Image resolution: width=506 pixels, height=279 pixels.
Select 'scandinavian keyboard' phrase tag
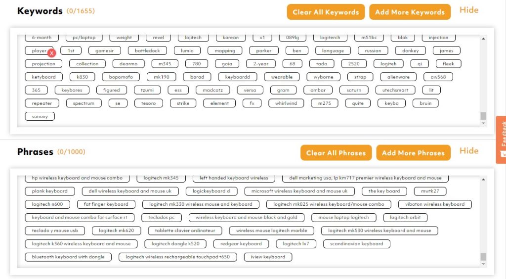point(356,243)
